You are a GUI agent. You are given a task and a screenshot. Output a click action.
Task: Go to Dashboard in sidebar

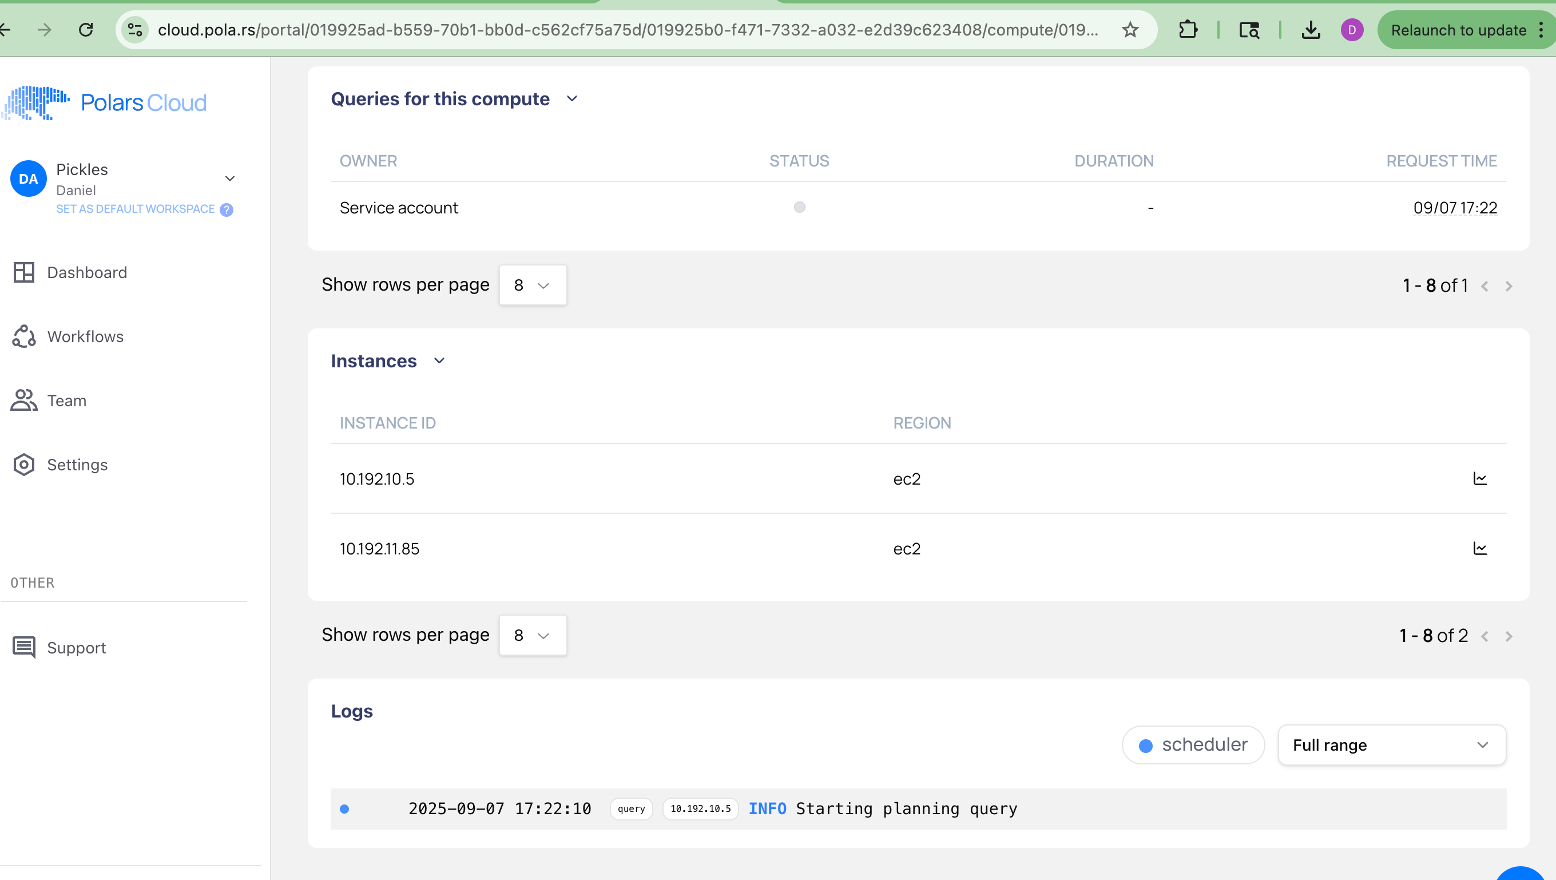point(86,272)
